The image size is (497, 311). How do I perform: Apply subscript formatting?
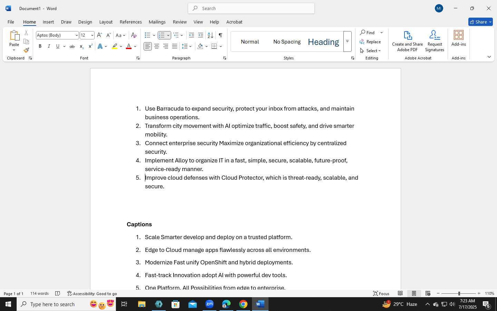[x=81, y=46]
